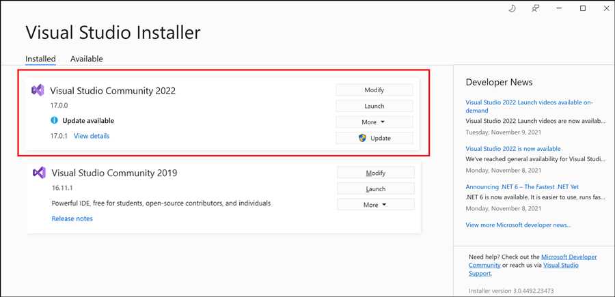Expand the More dropdown for Community 2019

(x=376, y=205)
